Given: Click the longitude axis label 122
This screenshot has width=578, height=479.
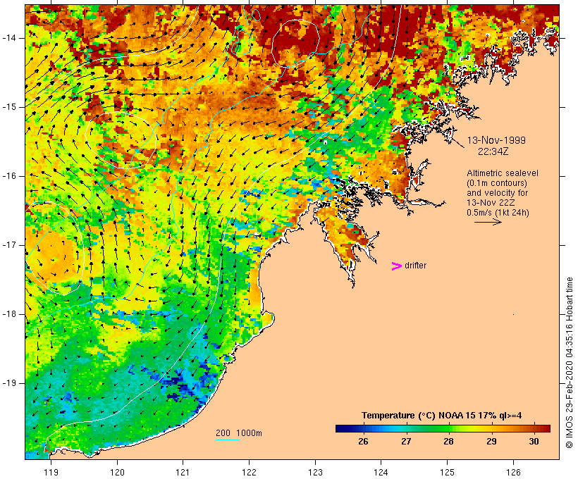Looking at the screenshot, I should click(250, 472).
